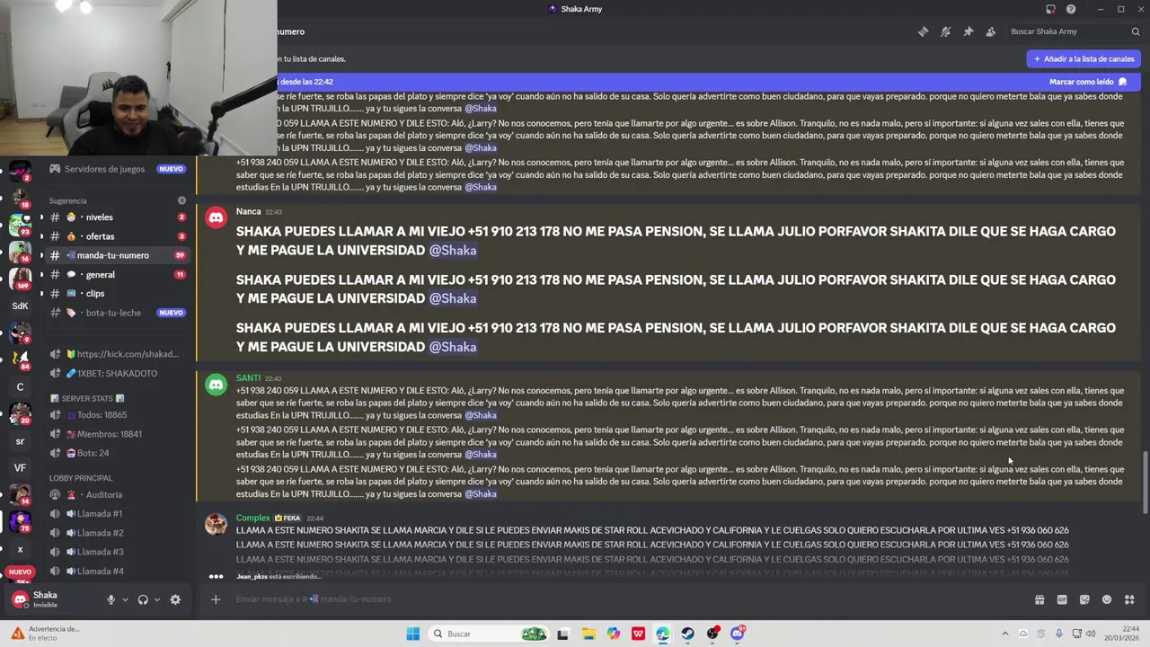
Task: Click Marcar como leído
Action: pyautogui.click(x=1088, y=82)
